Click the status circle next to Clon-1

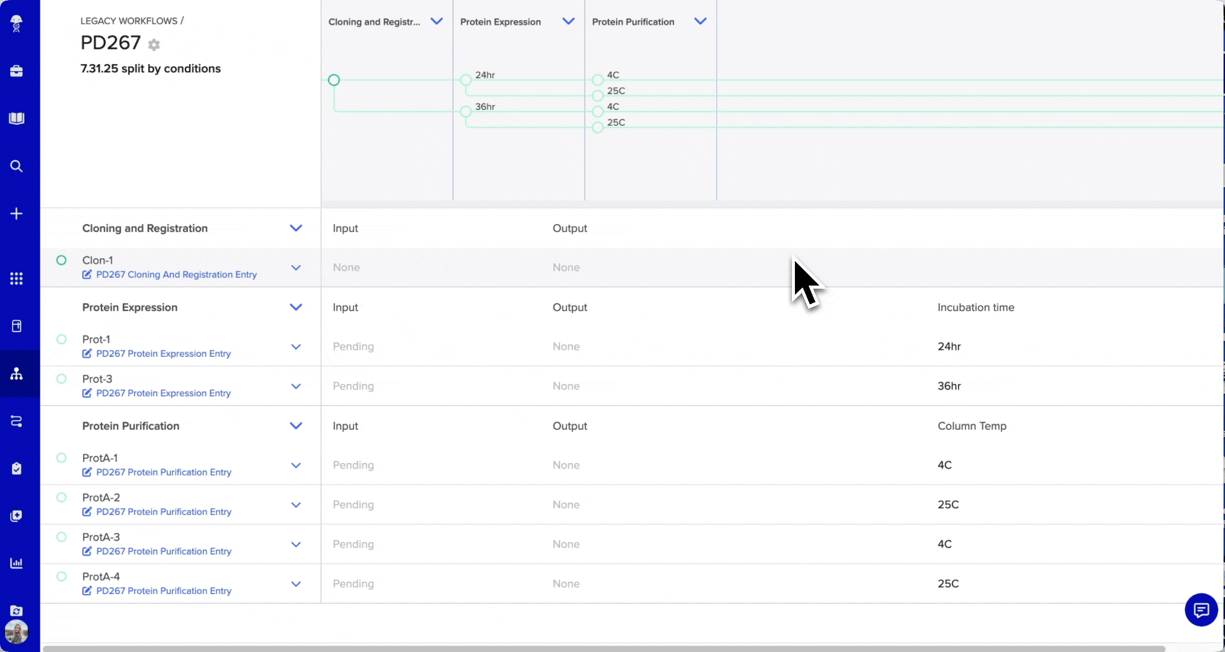(61, 260)
